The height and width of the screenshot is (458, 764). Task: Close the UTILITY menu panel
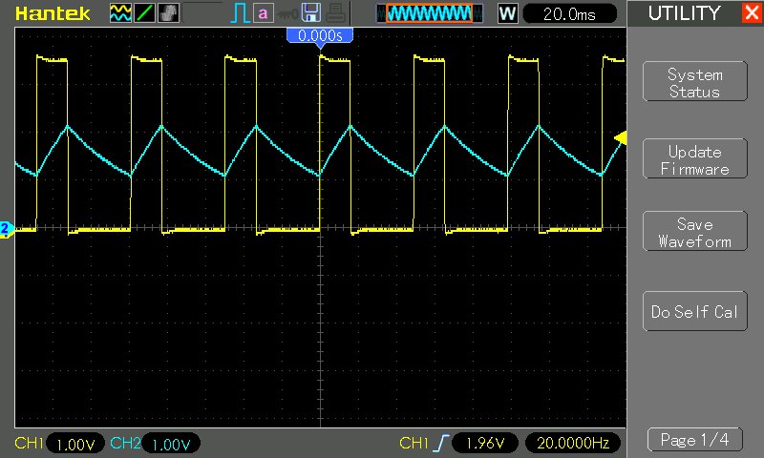click(x=752, y=12)
